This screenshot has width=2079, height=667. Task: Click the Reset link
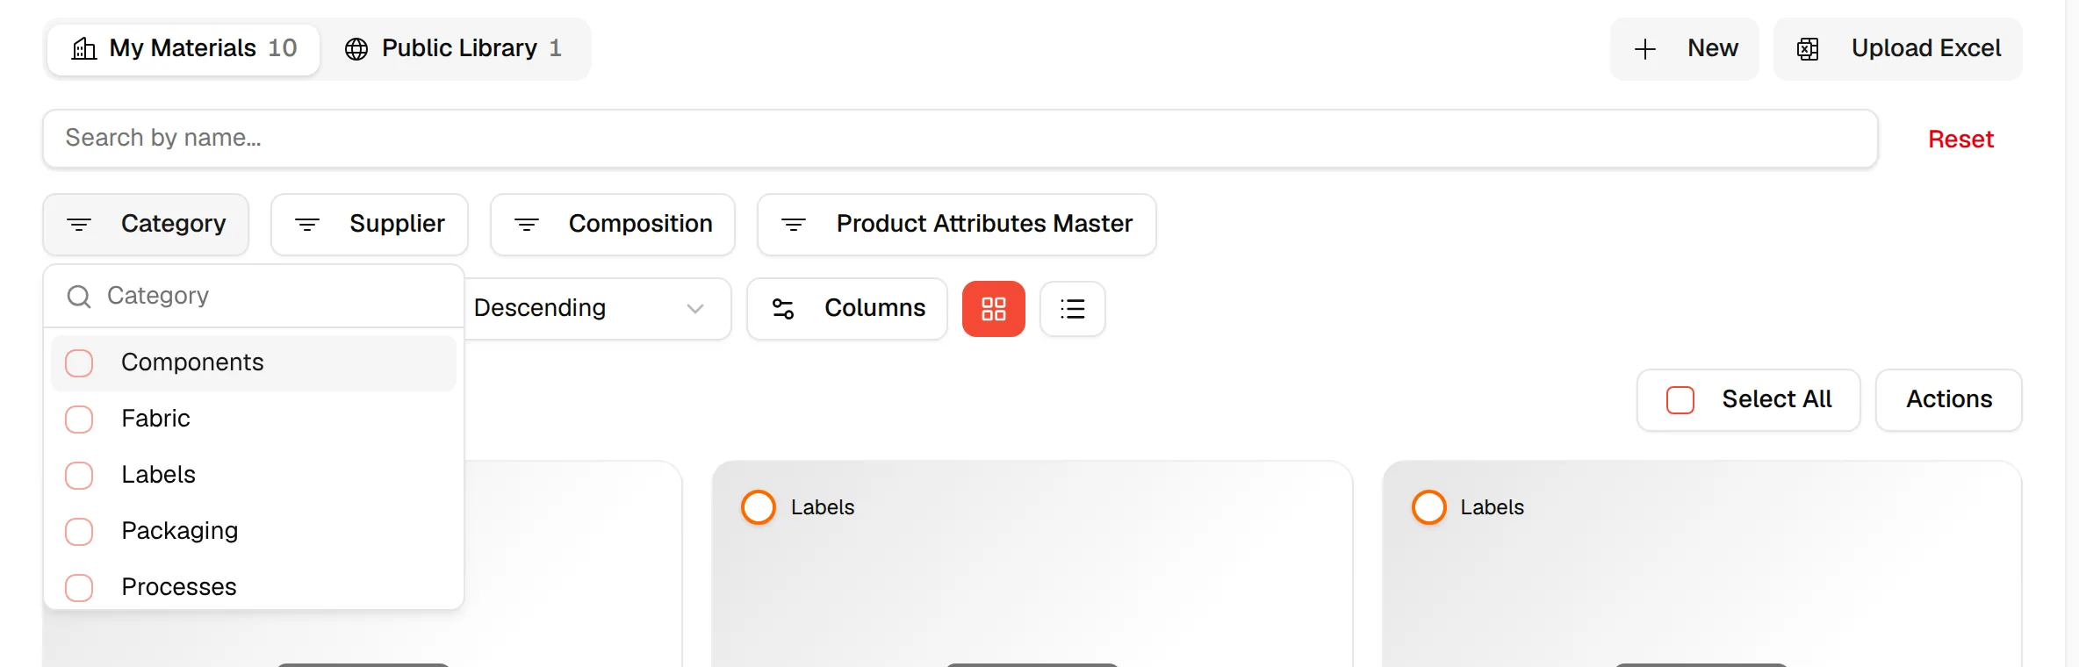coord(1960,139)
